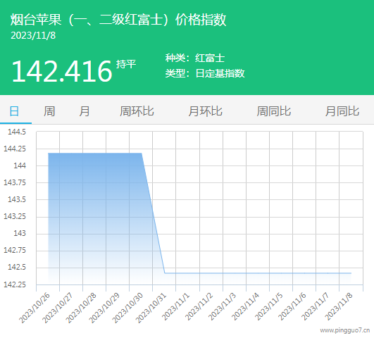Select the 周同比 tab
Screen dimensions: 374x338
coord(274,111)
